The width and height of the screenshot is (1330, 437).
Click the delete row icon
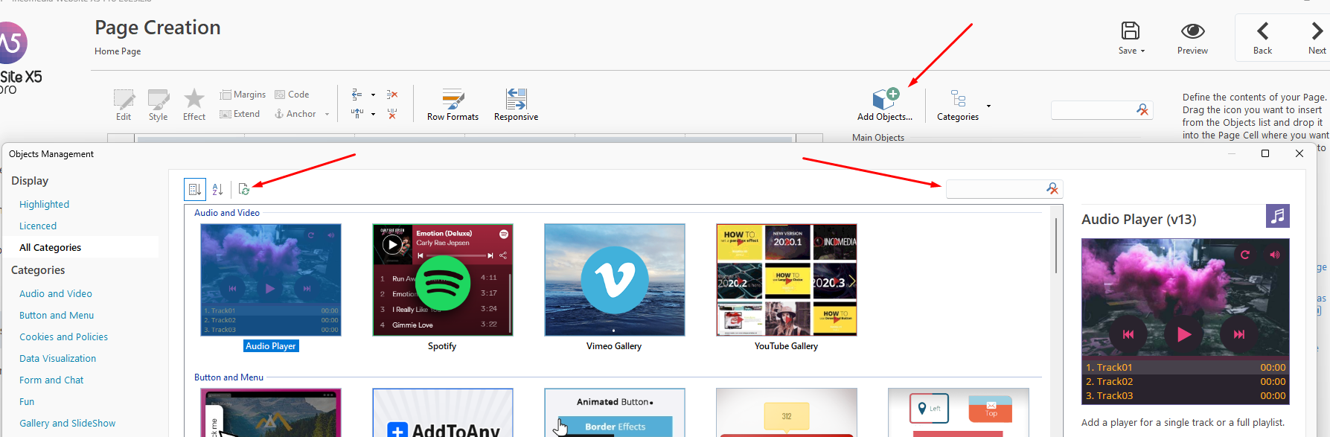[x=392, y=95]
